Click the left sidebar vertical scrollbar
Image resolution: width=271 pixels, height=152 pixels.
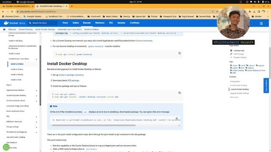coord(40,75)
